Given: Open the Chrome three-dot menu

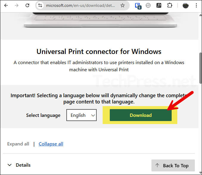Looking at the screenshot, I should pyautogui.click(x=196, y=5).
